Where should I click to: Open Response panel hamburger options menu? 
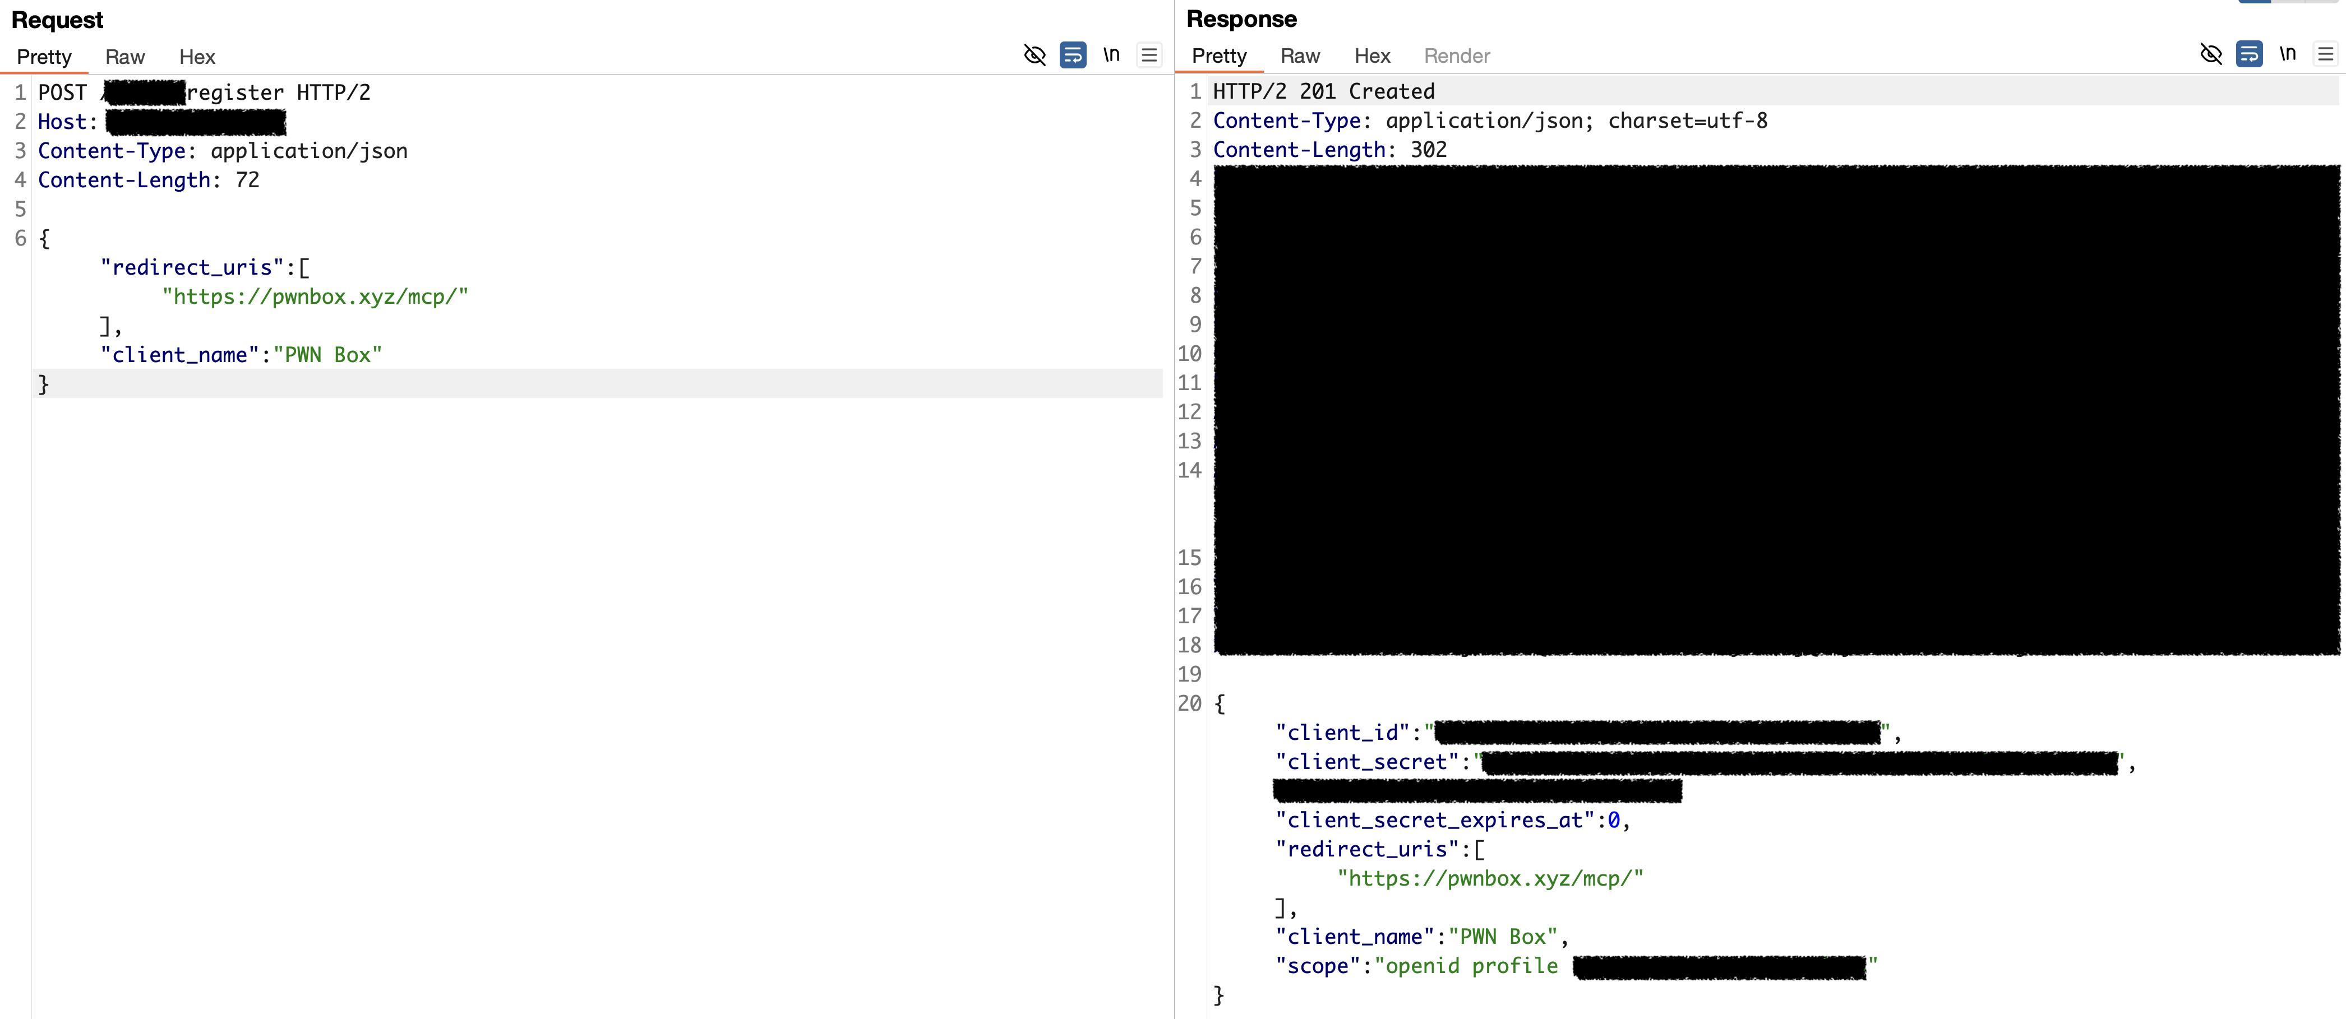(x=2325, y=54)
